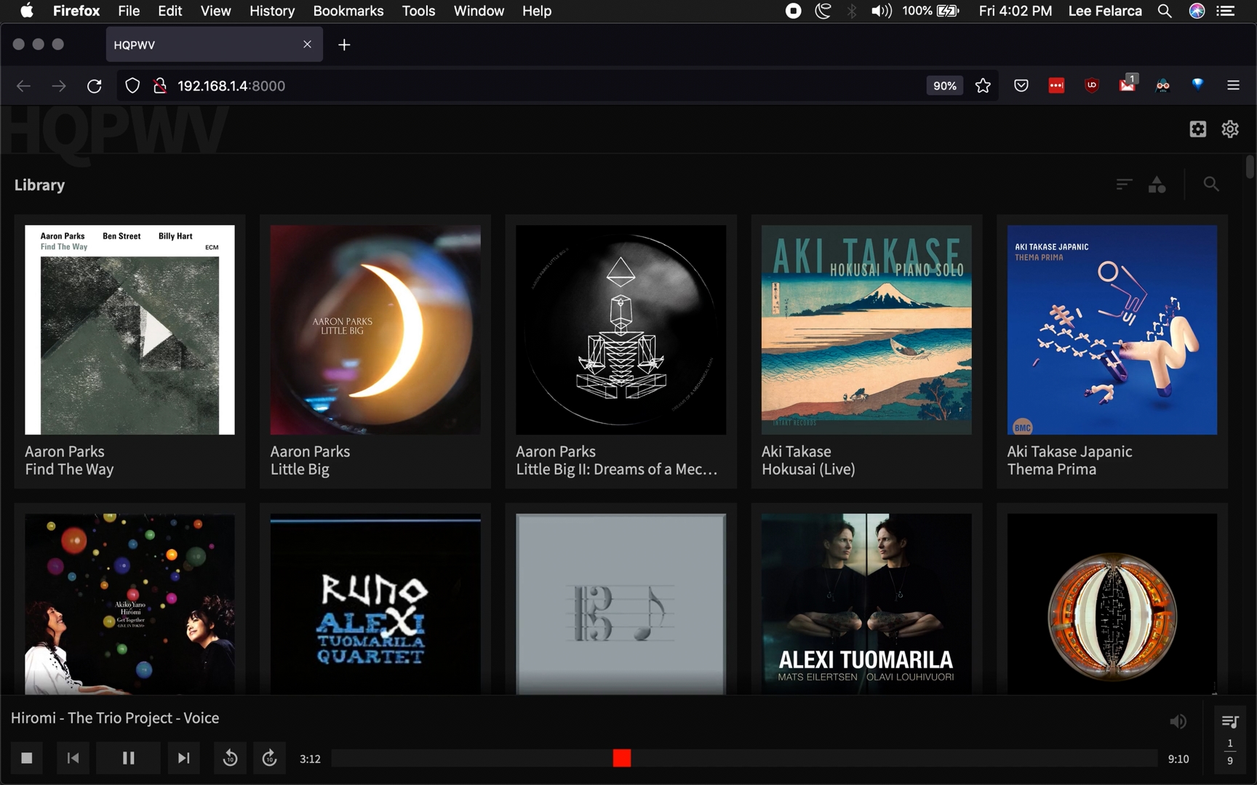Rewind ten seconds

[x=230, y=758]
